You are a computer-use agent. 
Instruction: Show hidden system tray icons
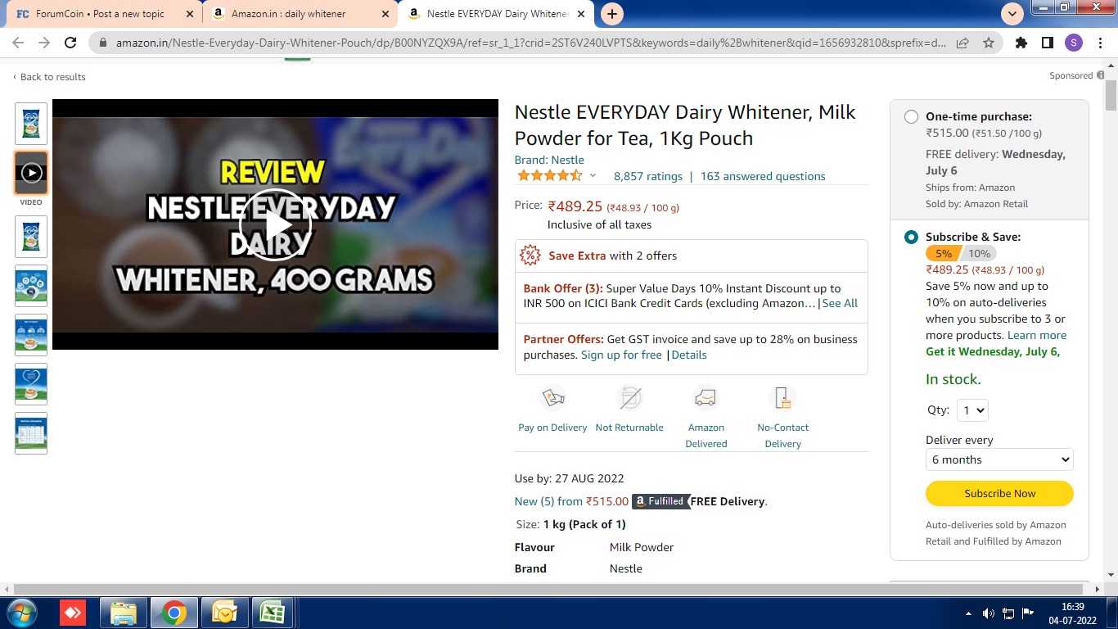pyautogui.click(x=969, y=613)
